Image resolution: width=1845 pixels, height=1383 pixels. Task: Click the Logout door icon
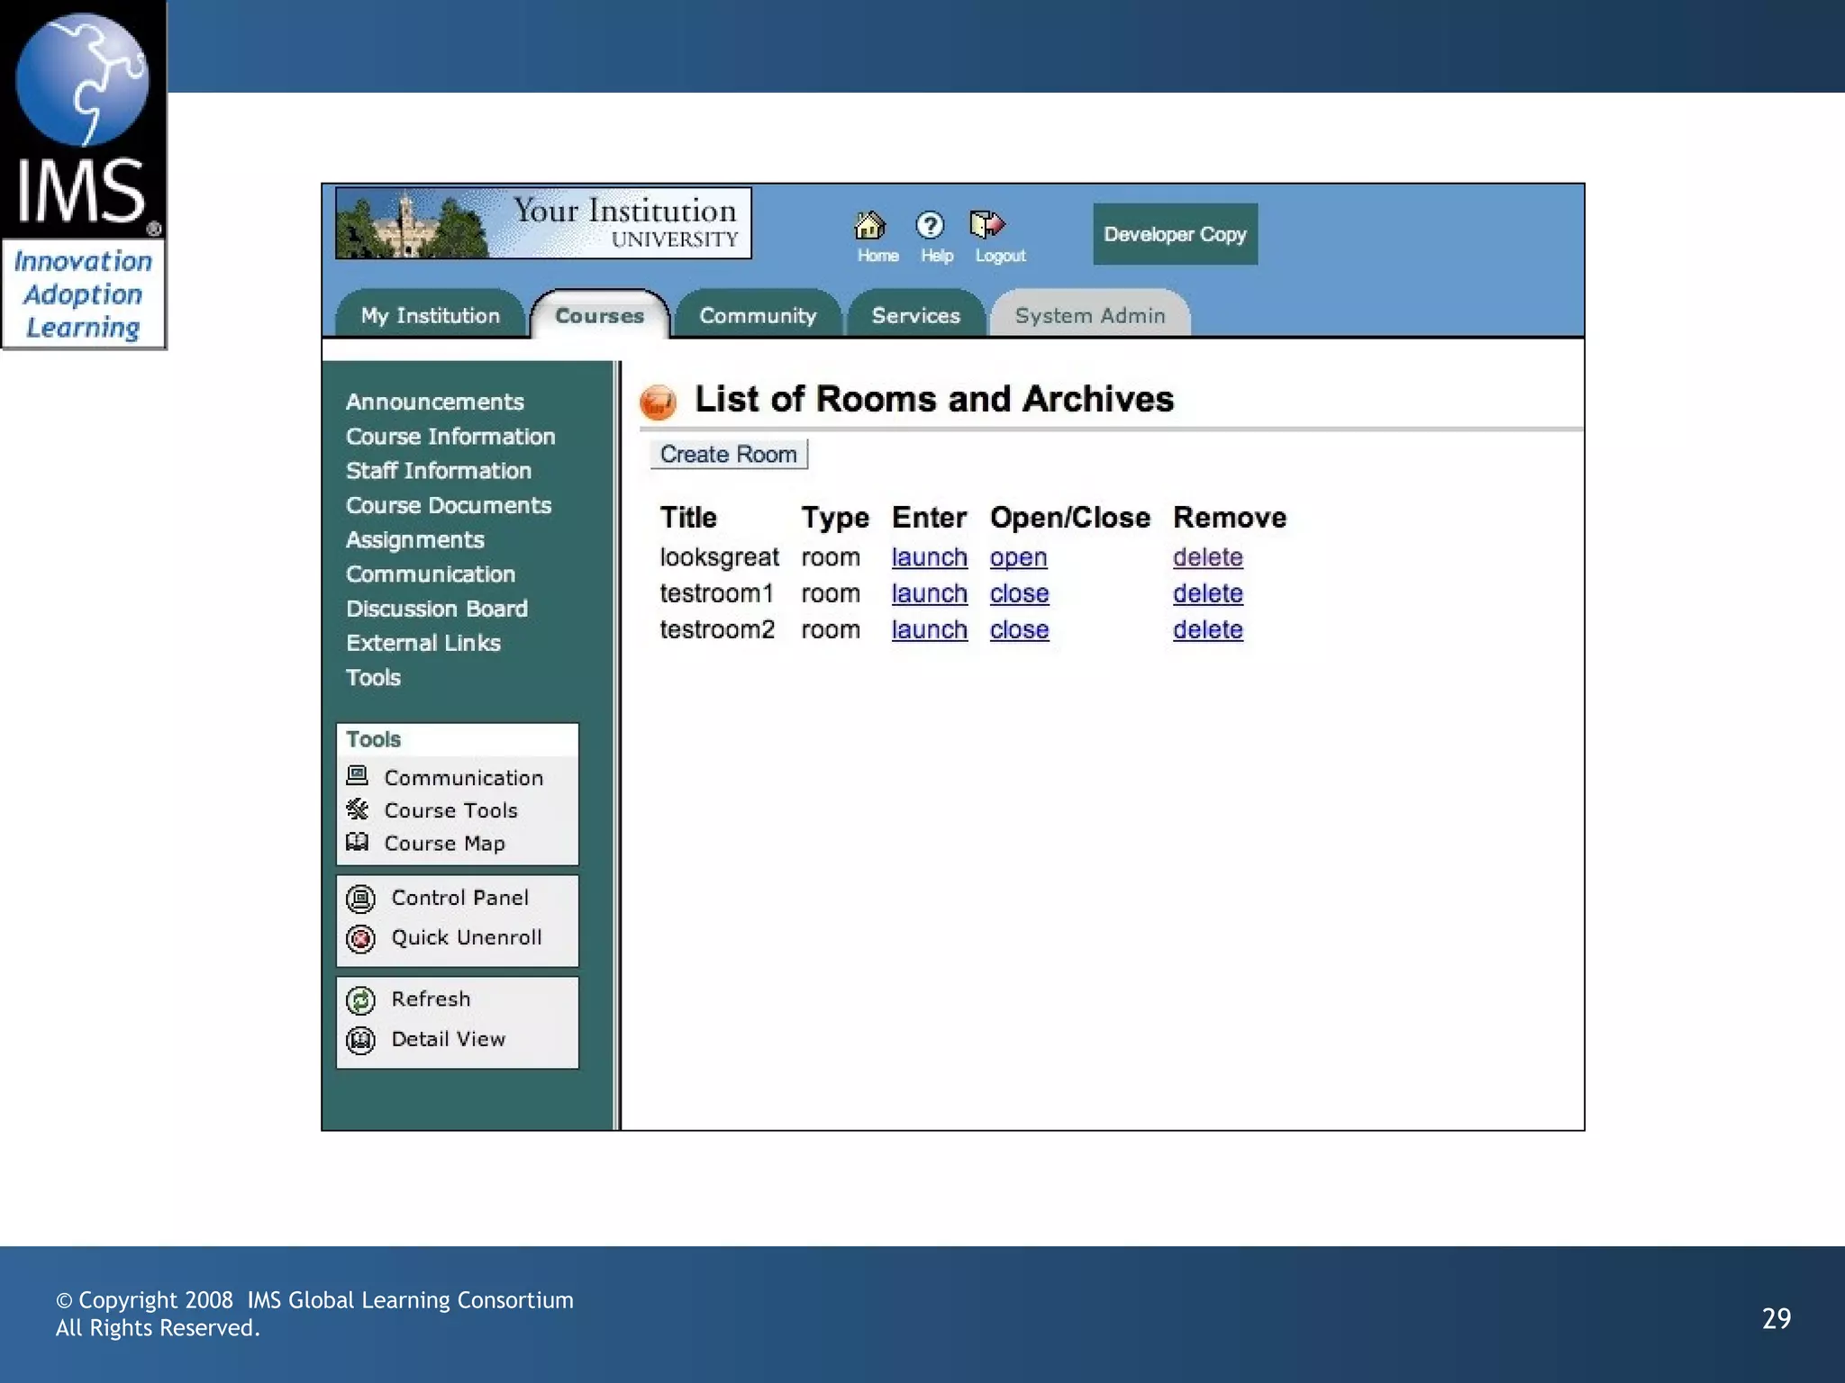tap(987, 224)
